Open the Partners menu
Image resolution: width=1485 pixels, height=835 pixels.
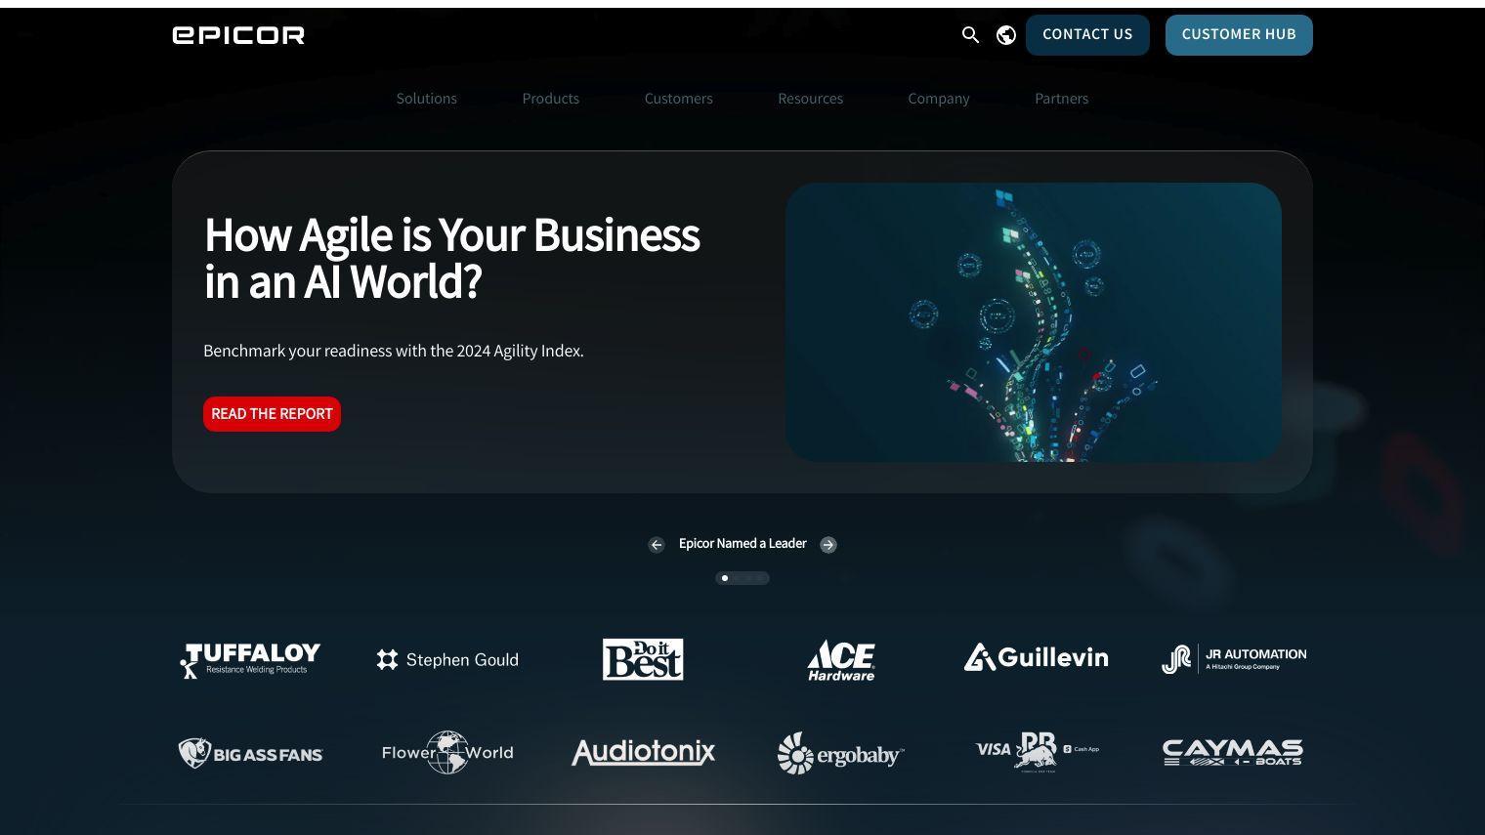click(1062, 99)
